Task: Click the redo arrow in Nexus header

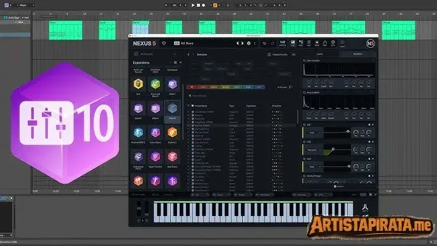Action: 272,43
